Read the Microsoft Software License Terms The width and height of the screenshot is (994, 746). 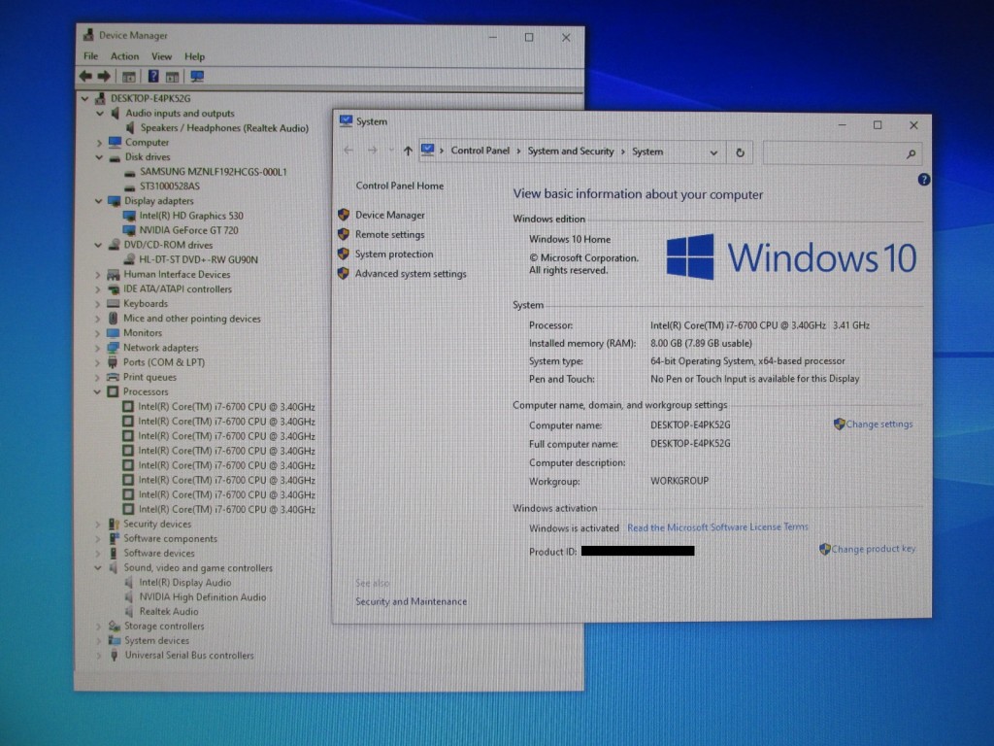click(717, 527)
